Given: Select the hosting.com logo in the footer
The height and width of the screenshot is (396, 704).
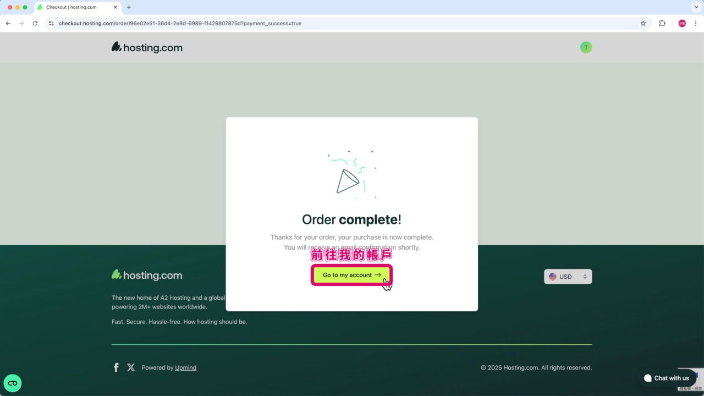Looking at the screenshot, I should (x=146, y=275).
